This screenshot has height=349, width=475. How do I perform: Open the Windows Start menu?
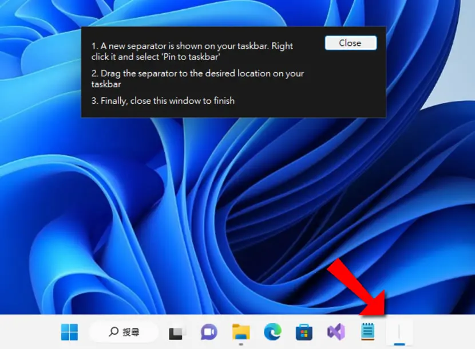pos(69,332)
